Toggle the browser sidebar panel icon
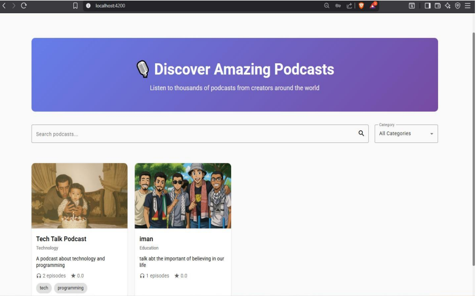 (x=427, y=5)
